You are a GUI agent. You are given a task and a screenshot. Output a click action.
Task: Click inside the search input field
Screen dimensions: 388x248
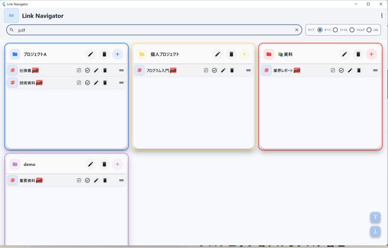114,30
